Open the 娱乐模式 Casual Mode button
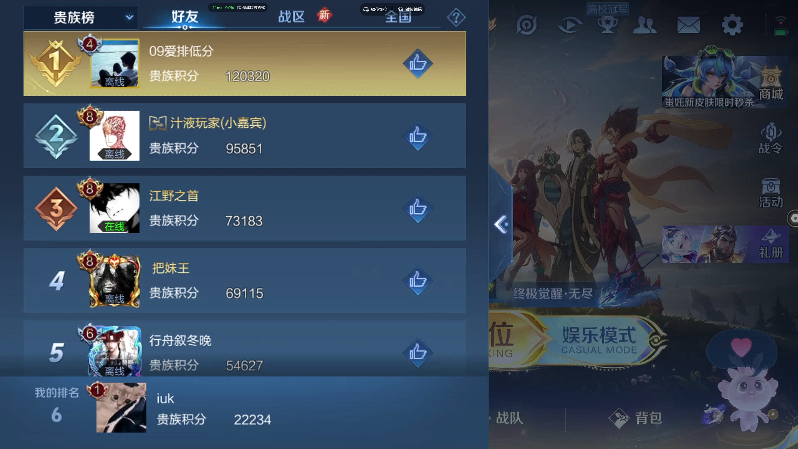Image resolution: width=798 pixels, height=449 pixels. pyautogui.click(x=598, y=340)
